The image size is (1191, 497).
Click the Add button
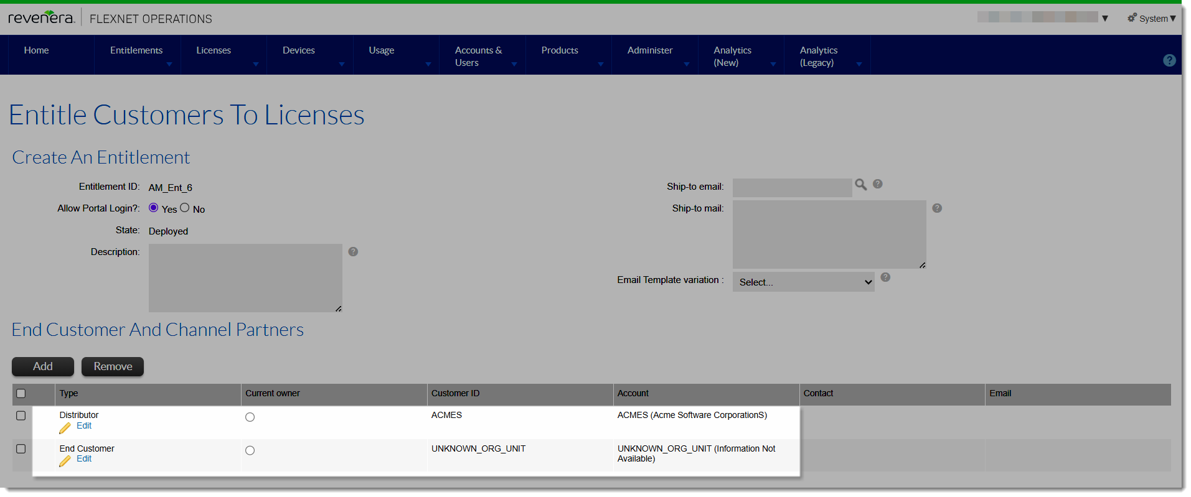tap(43, 366)
